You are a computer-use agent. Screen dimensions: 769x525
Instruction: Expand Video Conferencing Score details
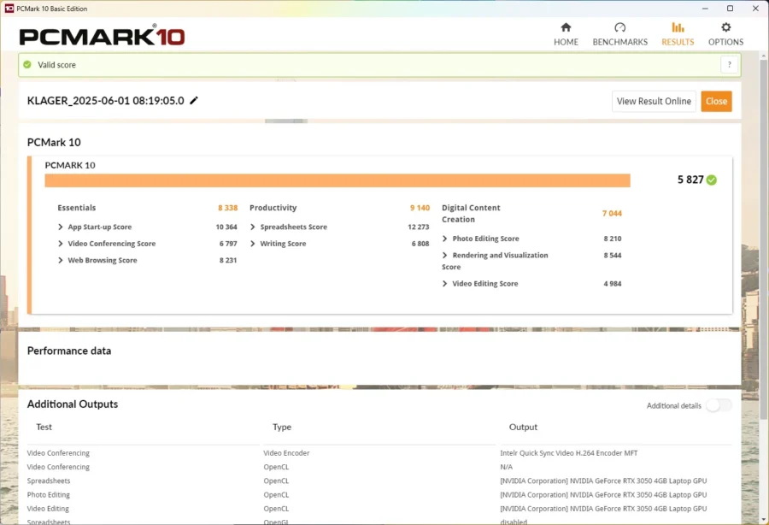tap(61, 244)
